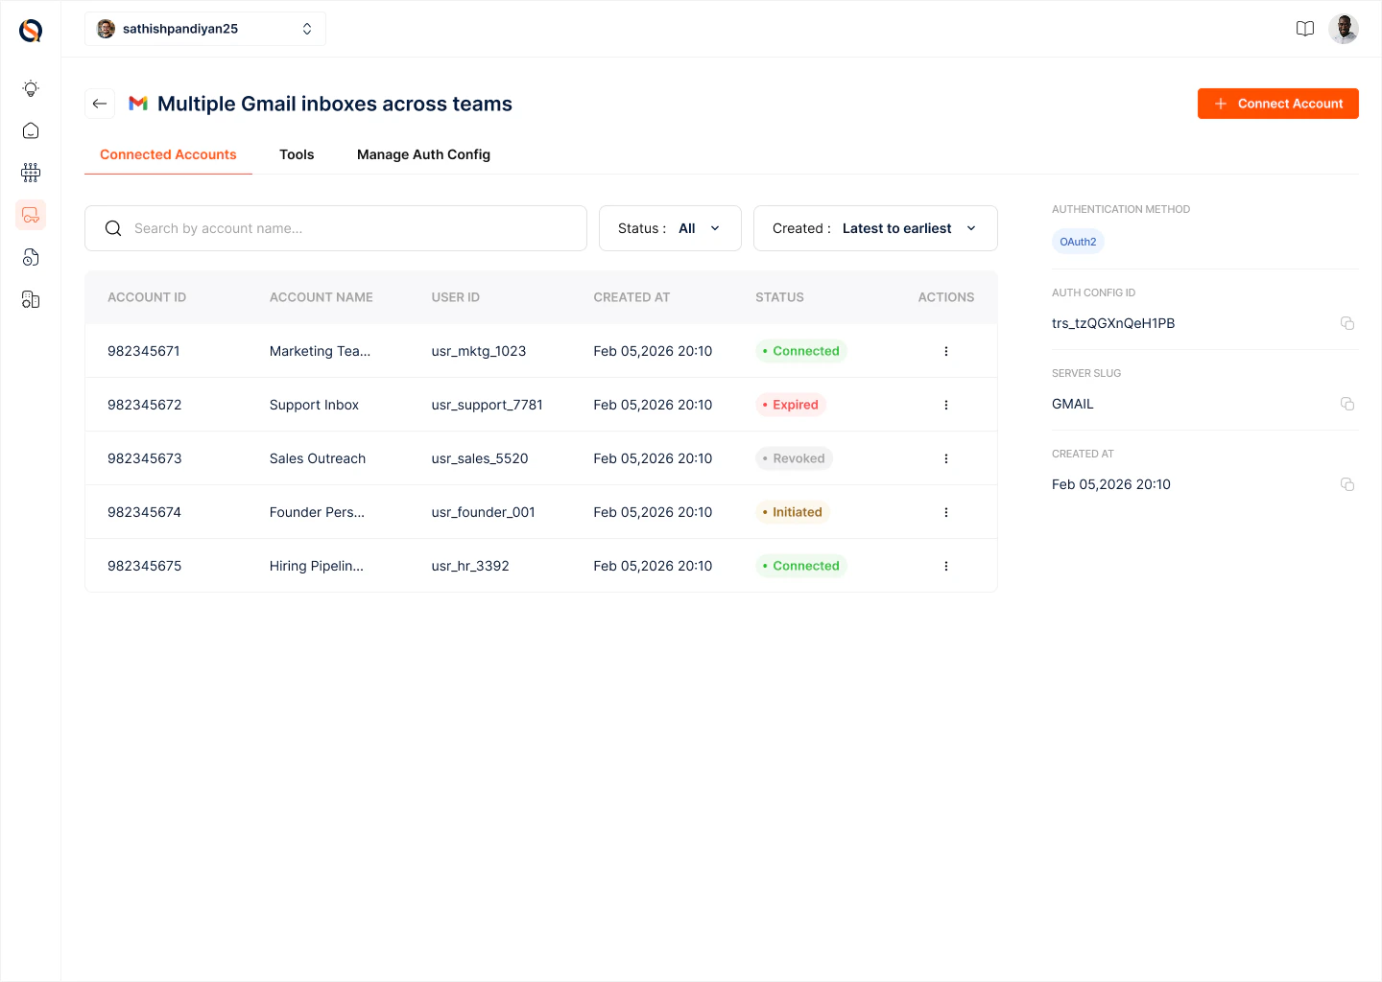This screenshot has width=1382, height=982.
Task: Click user ID usr_sales_5520
Action: tap(480, 458)
